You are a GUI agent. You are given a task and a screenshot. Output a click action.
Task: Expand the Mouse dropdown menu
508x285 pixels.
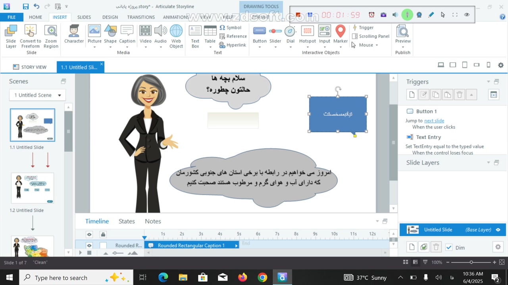(376, 45)
